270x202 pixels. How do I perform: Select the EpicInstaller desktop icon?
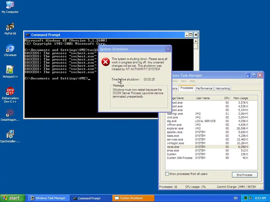coord(10,137)
